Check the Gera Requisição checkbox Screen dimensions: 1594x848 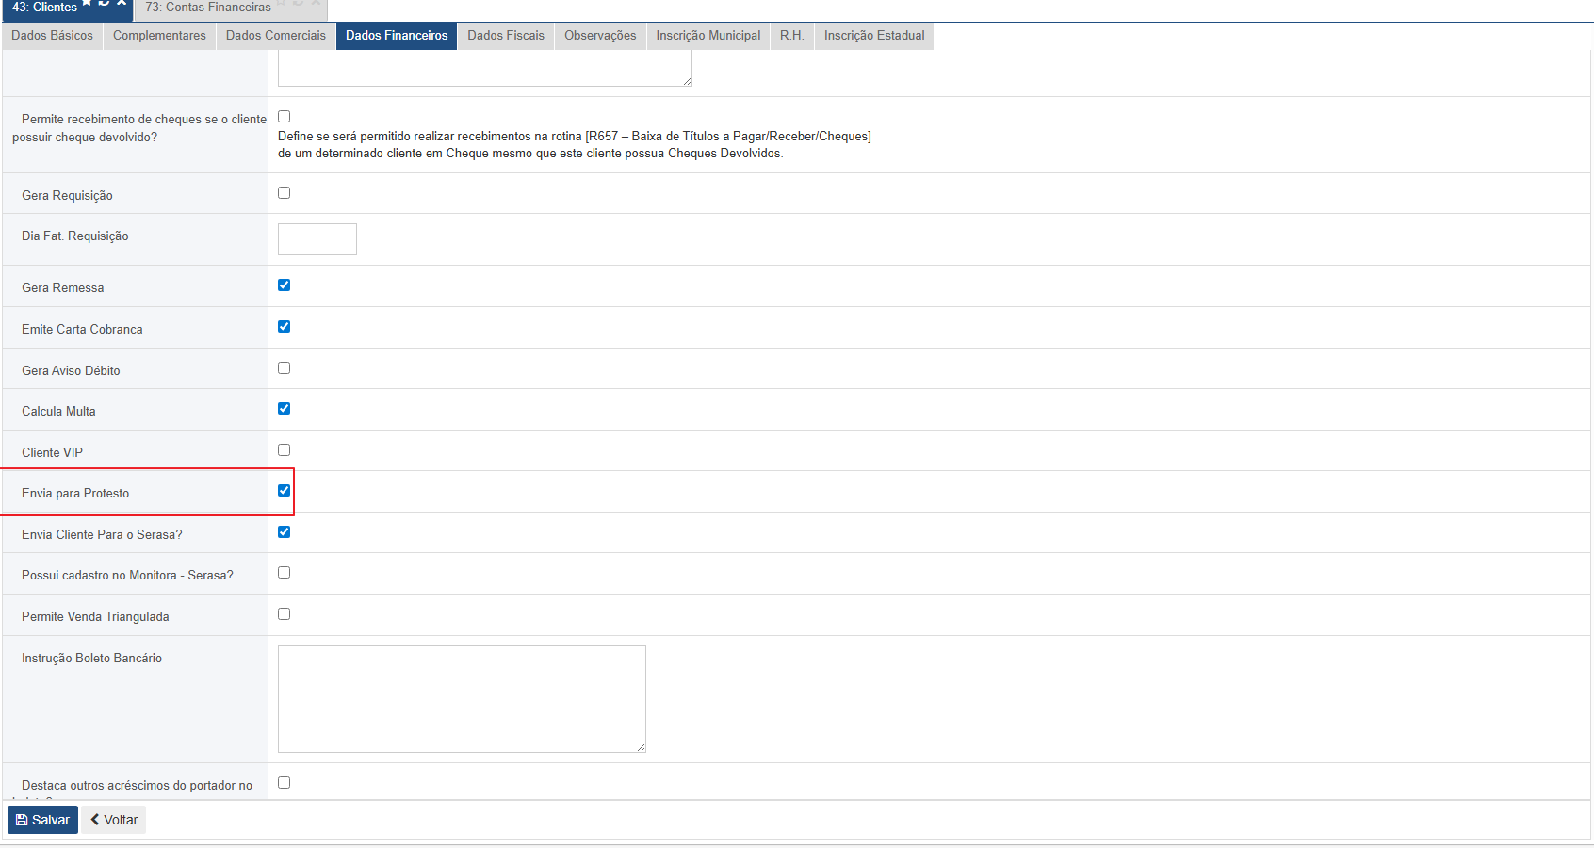(284, 193)
